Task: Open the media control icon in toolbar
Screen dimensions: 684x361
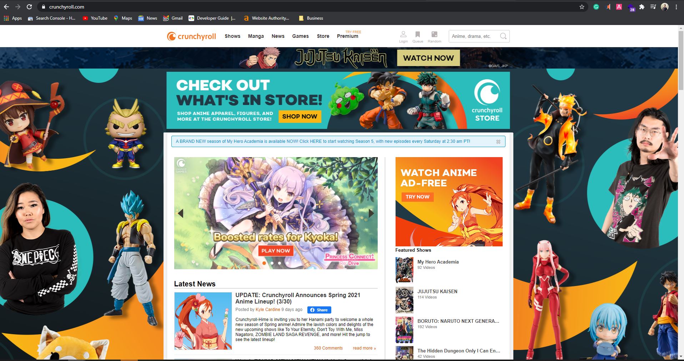Action: (x=653, y=7)
